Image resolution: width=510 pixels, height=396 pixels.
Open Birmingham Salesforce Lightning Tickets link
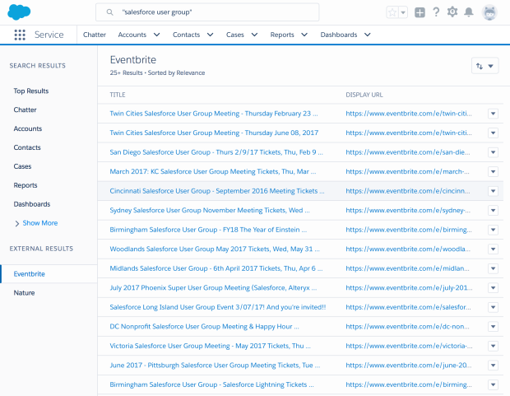(211, 384)
